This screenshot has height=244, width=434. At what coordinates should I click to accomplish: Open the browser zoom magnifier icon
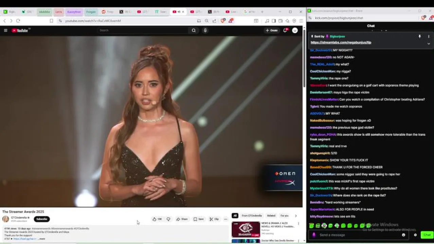206,21
